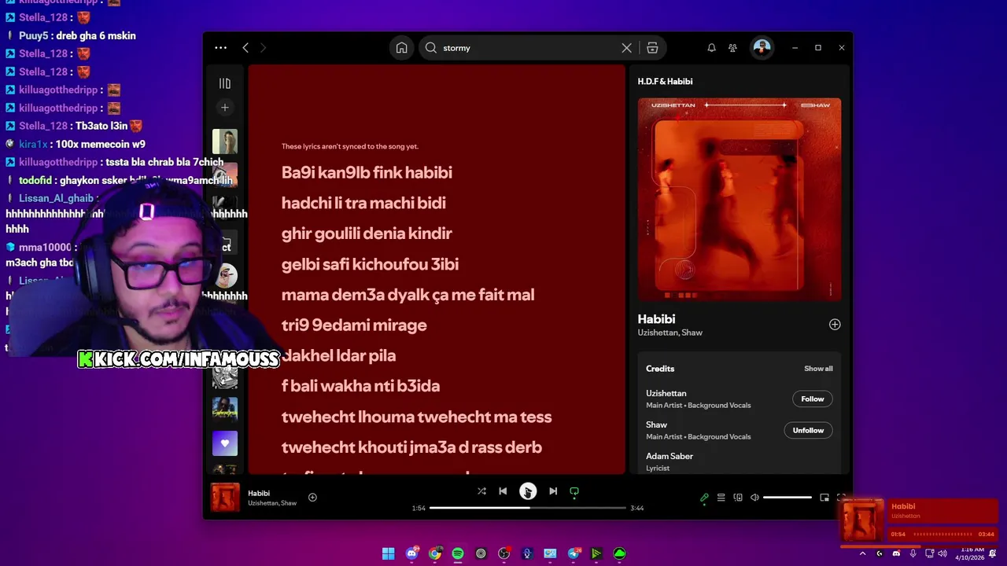Open the playback queue icon
The height and width of the screenshot is (566, 1007).
click(x=721, y=498)
